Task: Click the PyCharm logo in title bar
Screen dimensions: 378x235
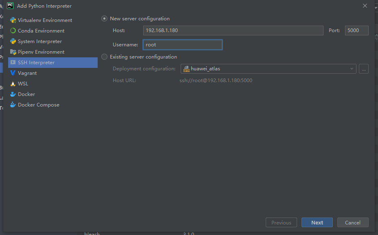Action: [10, 6]
